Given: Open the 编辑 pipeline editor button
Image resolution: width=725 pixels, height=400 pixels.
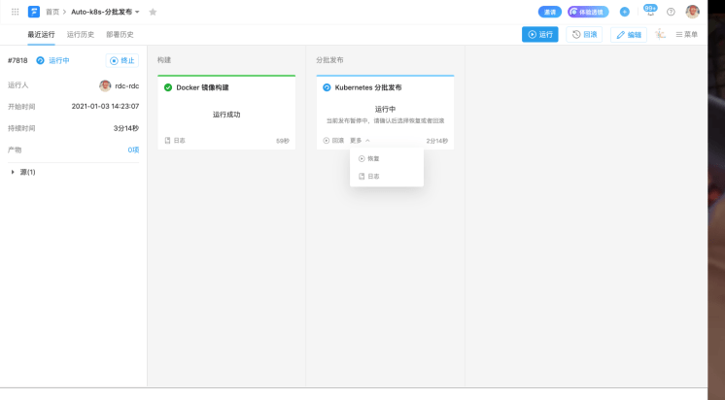Looking at the screenshot, I should pos(629,35).
